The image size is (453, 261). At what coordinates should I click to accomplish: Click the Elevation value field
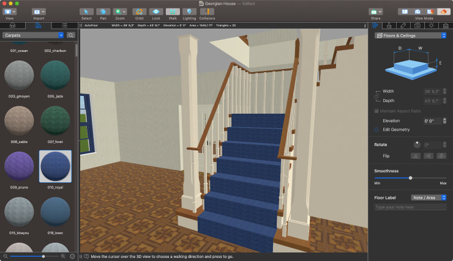(432, 121)
